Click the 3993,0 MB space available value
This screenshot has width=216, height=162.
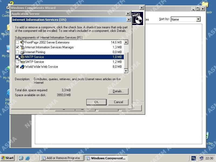click(x=64, y=95)
